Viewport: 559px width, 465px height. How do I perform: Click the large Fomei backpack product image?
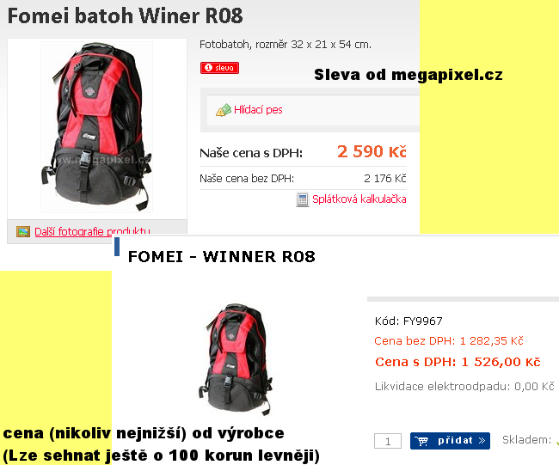[97, 127]
